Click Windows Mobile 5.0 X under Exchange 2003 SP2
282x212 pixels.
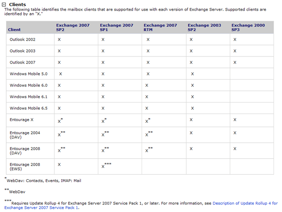coord(192,74)
